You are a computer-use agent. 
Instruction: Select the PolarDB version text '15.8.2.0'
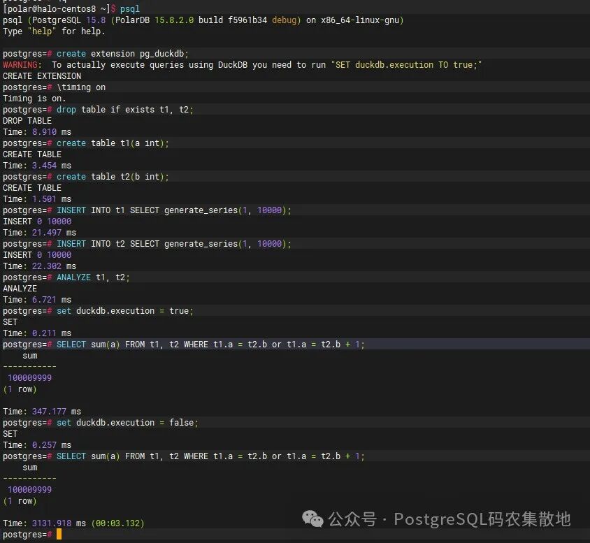(174, 20)
